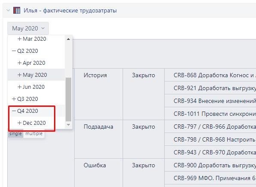The height and width of the screenshot is (187, 256).
Task: Open the May 2020 period dropdown
Action: pyautogui.click(x=28, y=28)
